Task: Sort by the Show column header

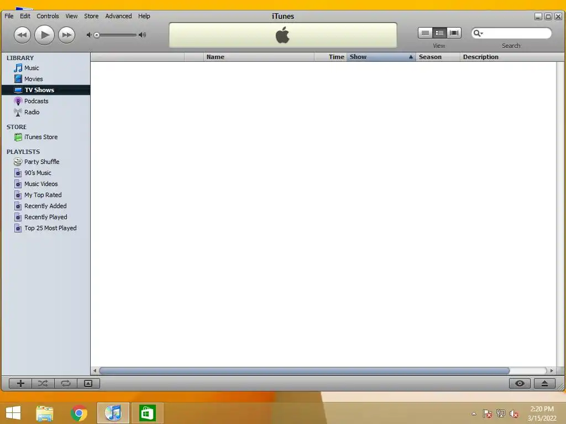Action: click(x=381, y=57)
